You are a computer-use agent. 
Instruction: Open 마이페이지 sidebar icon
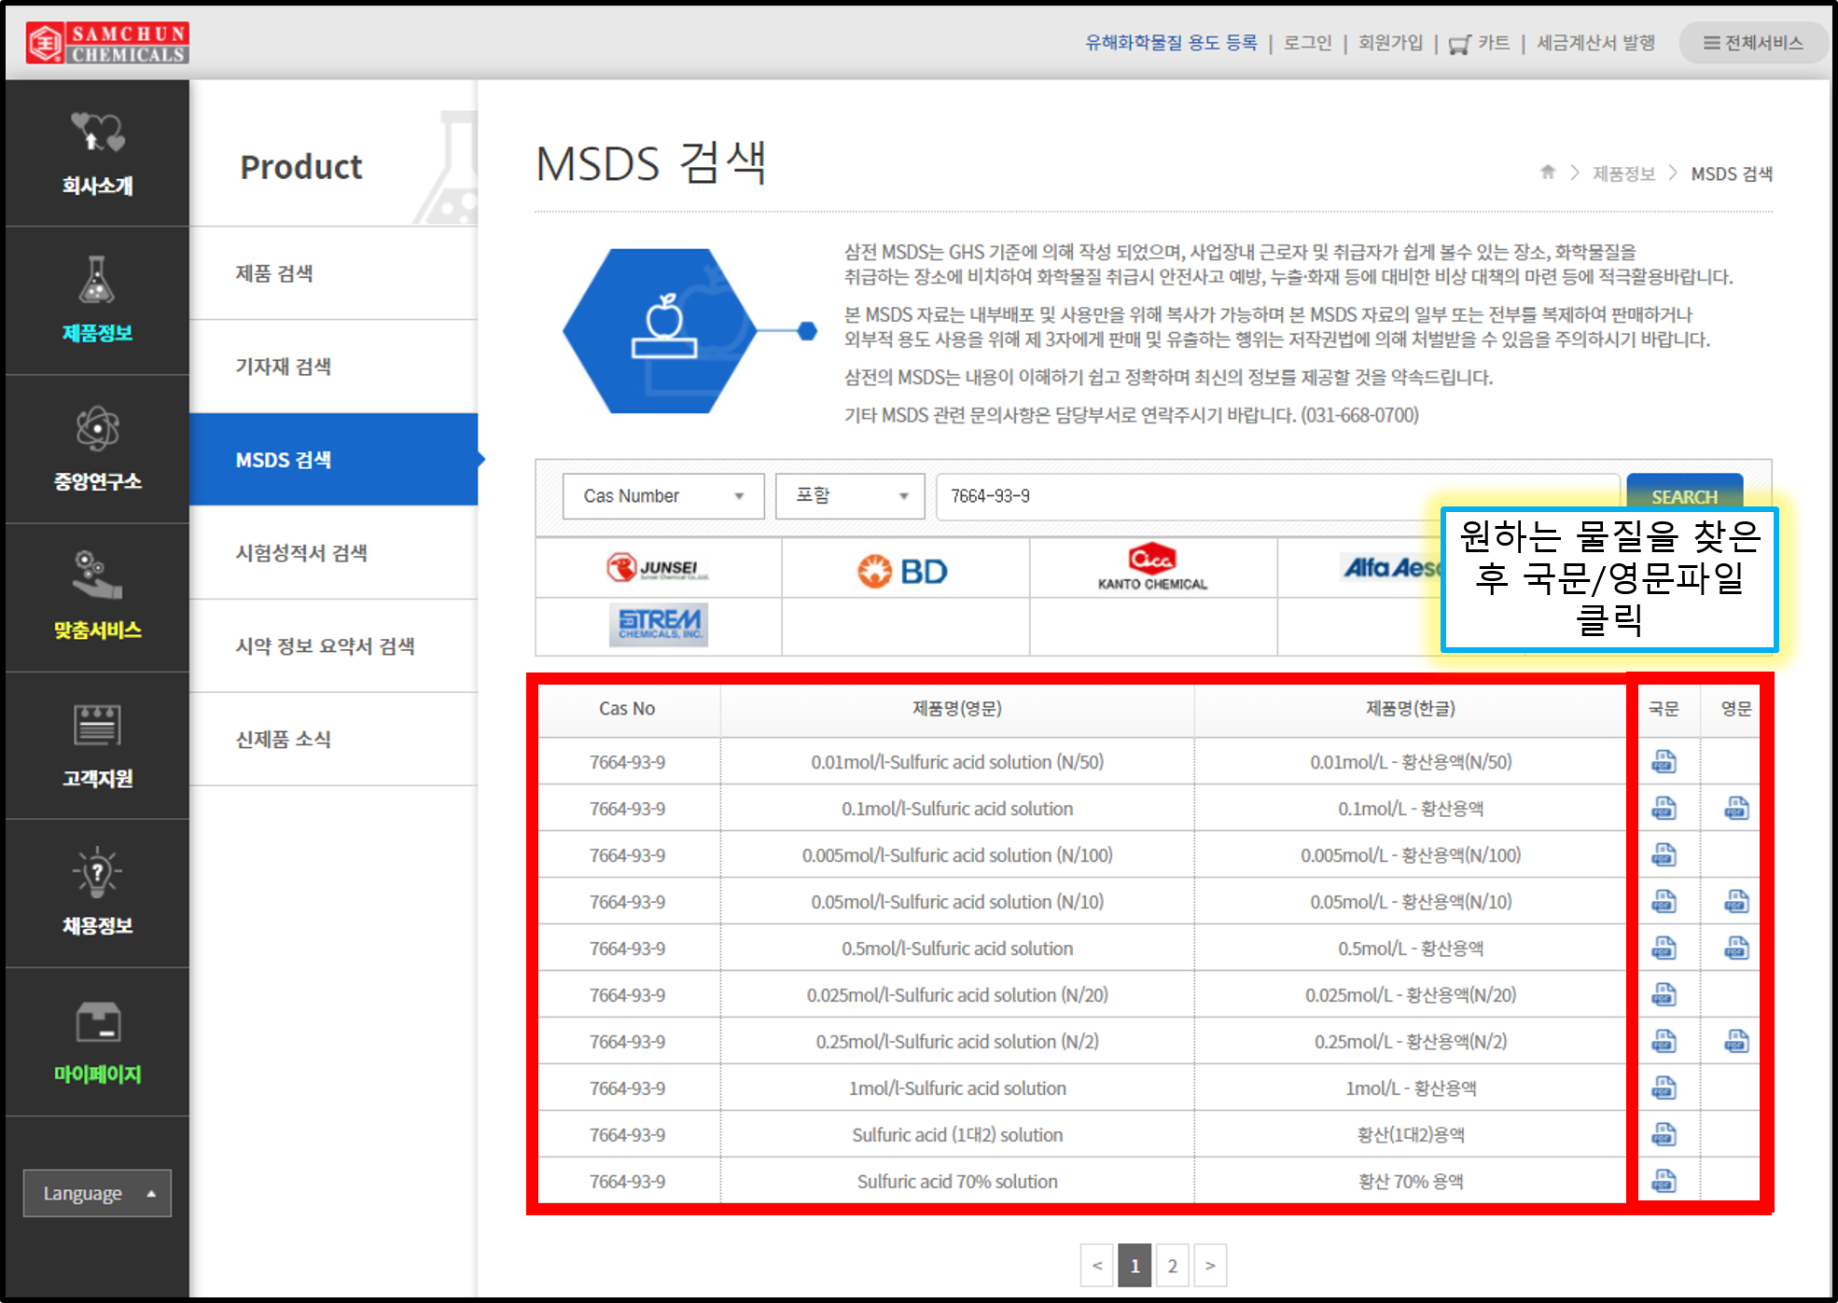pyautogui.click(x=97, y=1023)
